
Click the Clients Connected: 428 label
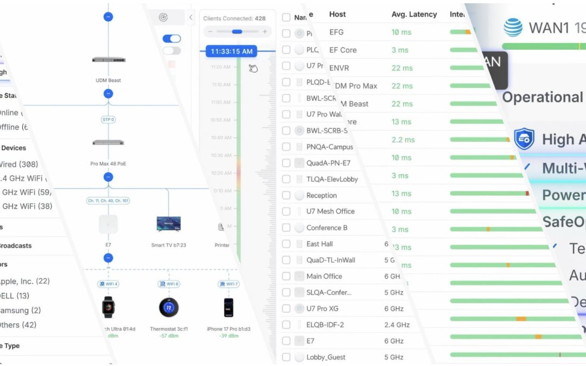234,18
